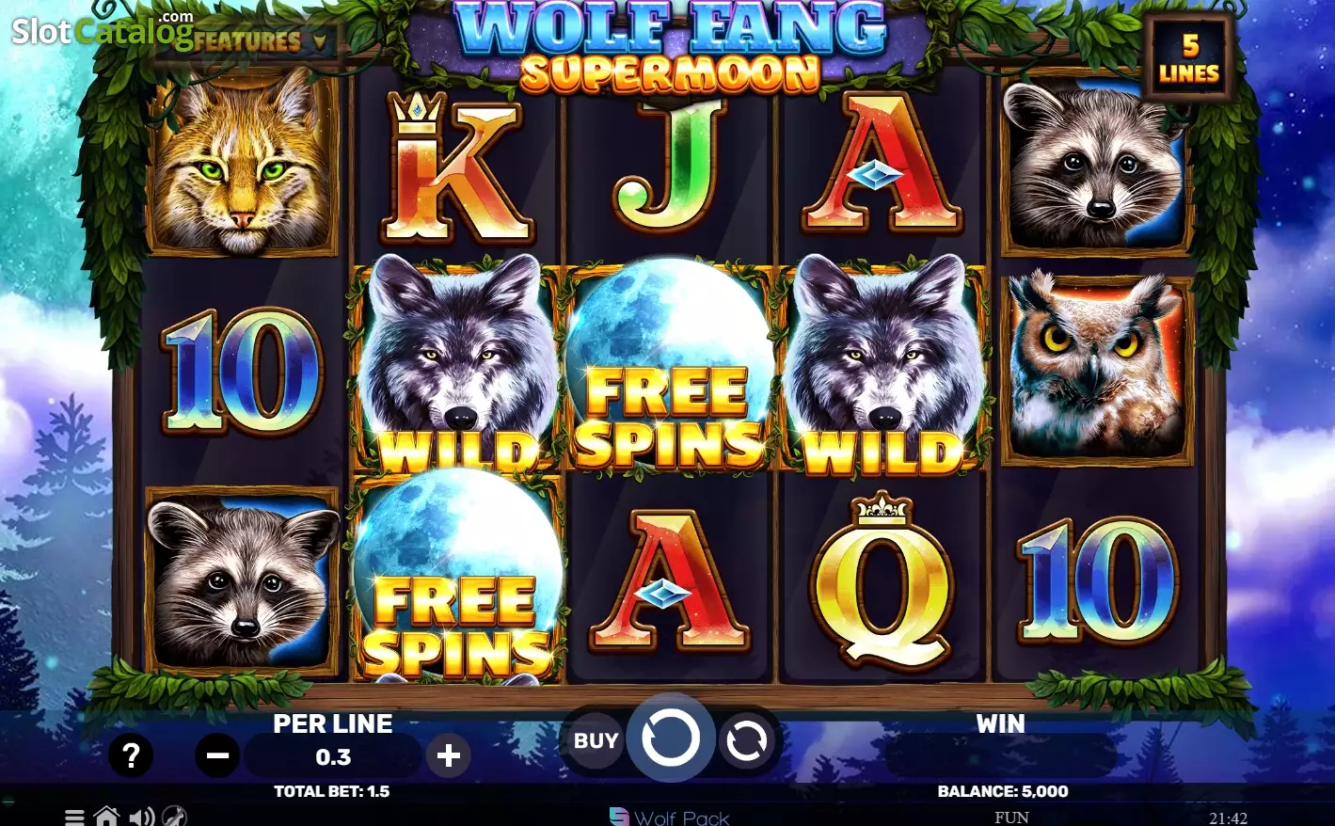
Task: Click the Win amount display field
Action: pyautogui.click(x=1000, y=756)
